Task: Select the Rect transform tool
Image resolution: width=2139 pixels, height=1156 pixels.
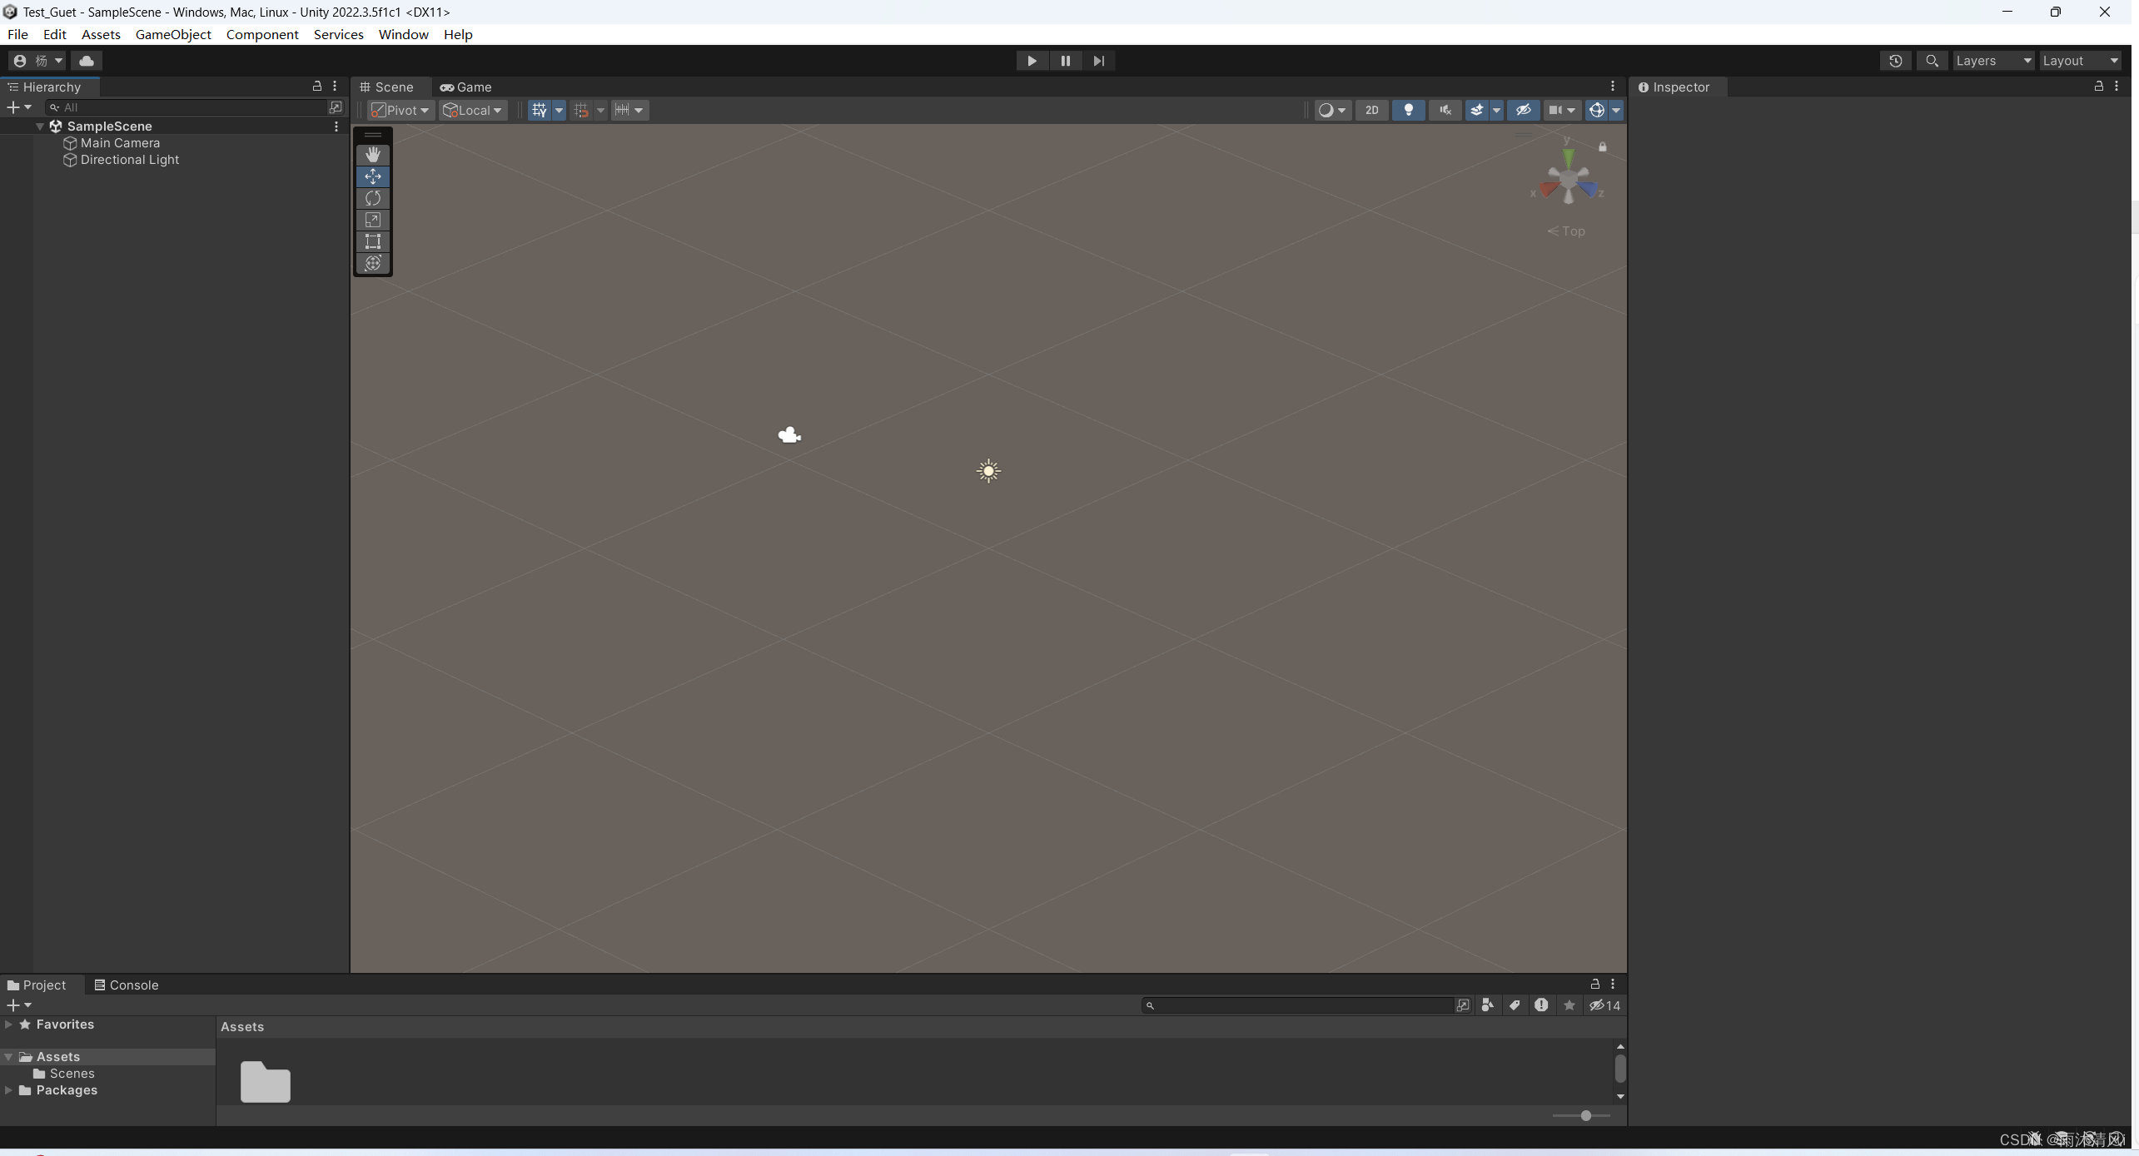Action: (372, 241)
